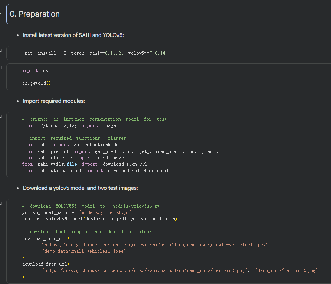Select 'Import required modules:' bullet text

pos(54,101)
